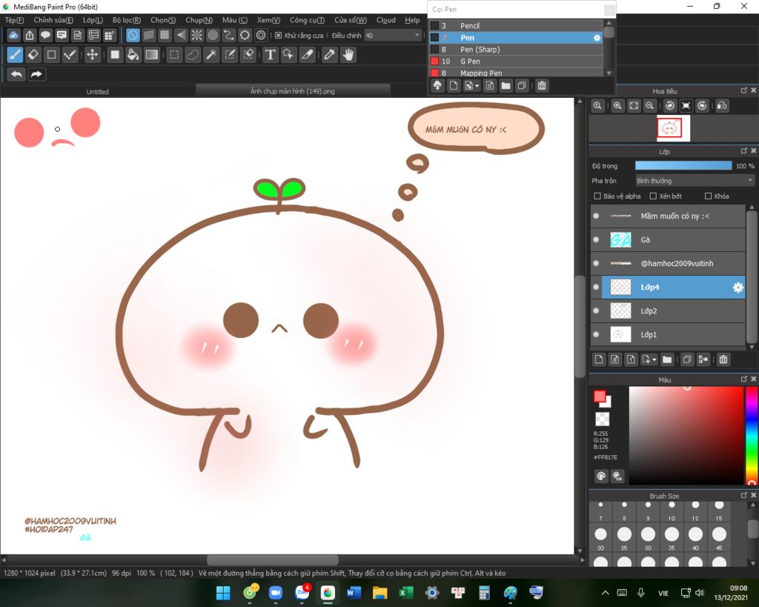Open the Pha trộn blend mode dropdown

click(x=695, y=181)
